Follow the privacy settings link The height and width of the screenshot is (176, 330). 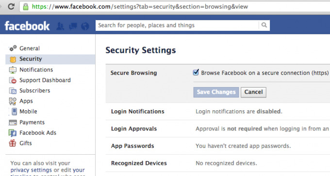click(31, 170)
